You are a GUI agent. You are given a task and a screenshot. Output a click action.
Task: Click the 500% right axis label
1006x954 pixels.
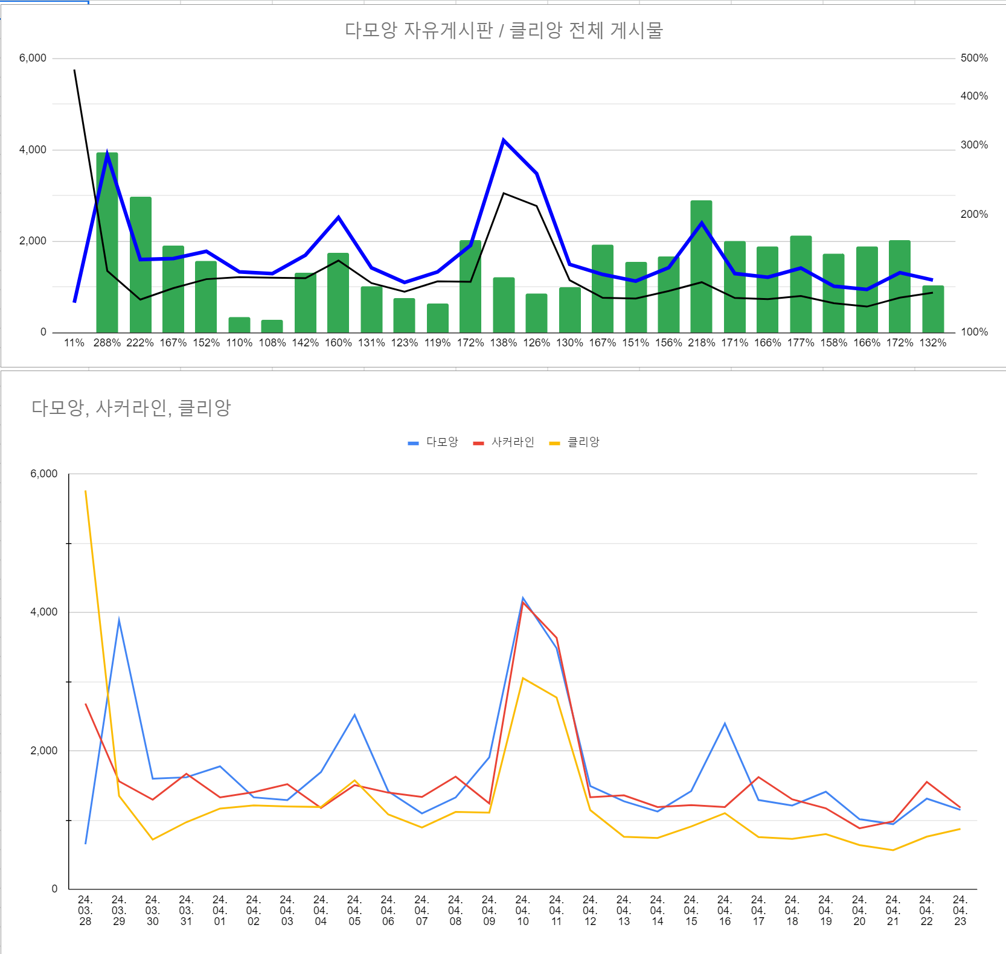pos(974,58)
